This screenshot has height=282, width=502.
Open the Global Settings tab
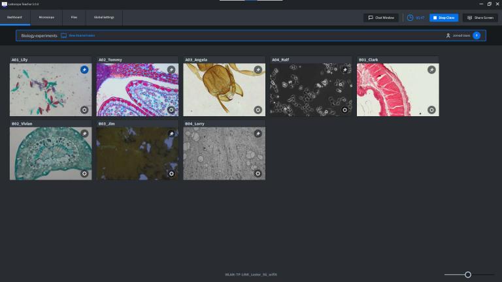coord(104,17)
